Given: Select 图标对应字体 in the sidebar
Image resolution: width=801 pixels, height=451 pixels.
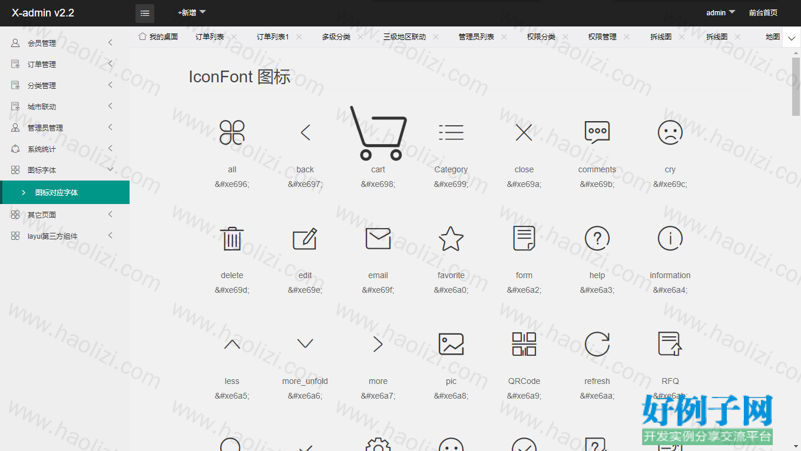Looking at the screenshot, I should coord(65,192).
